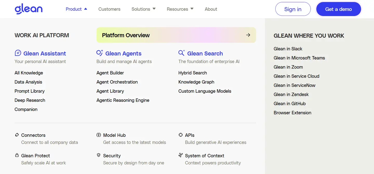The height and width of the screenshot is (174, 374).
Task: Click the Platform Overview arrow icon
Action: click(248, 35)
